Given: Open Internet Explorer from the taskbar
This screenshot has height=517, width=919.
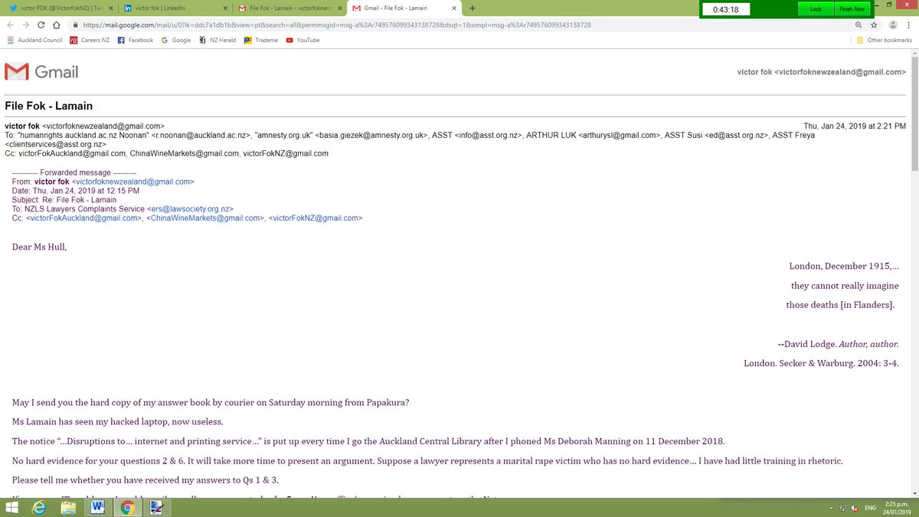Looking at the screenshot, I should 37,507.
